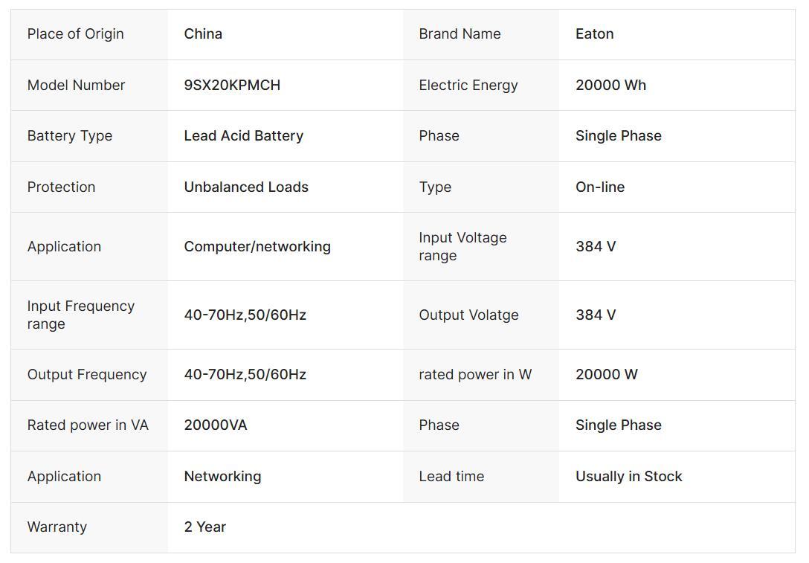Select the Lead Acid Battery value
Viewport: 809px width, 563px height.
click(x=243, y=135)
